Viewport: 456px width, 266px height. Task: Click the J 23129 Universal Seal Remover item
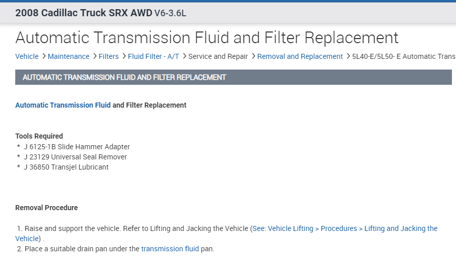point(75,157)
